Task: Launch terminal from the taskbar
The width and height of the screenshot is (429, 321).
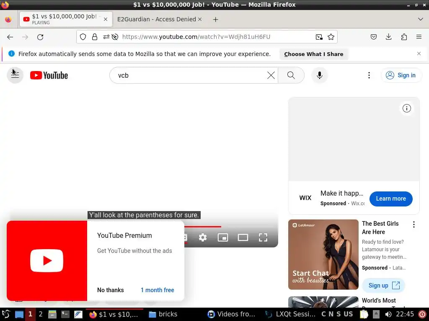Action: point(65,314)
